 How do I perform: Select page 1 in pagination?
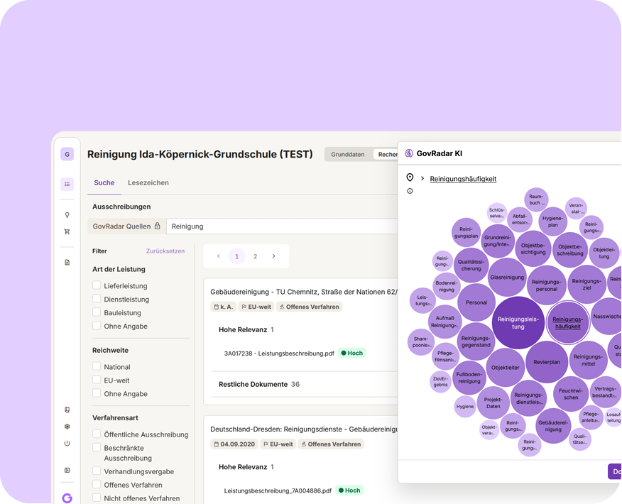pos(237,256)
